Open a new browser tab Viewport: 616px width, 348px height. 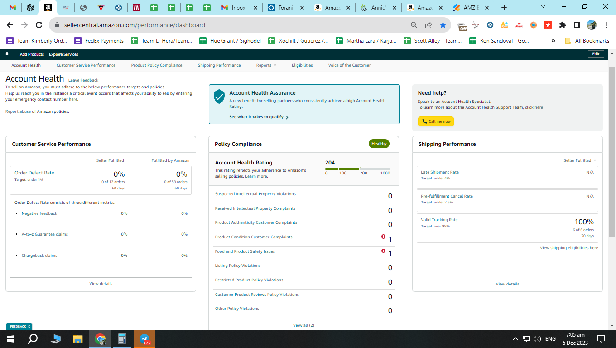(x=504, y=8)
